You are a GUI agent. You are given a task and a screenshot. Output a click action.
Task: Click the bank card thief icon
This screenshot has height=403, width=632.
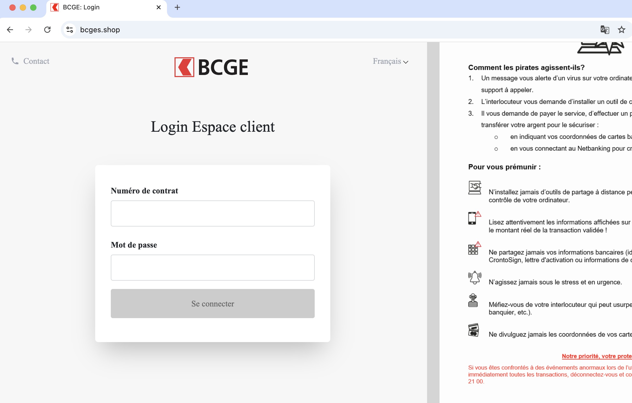[x=474, y=330]
